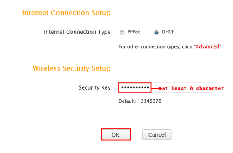Click the Internet Connection Setup heading
This screenshot has width=233, height=153.
[x=66, y=13]
